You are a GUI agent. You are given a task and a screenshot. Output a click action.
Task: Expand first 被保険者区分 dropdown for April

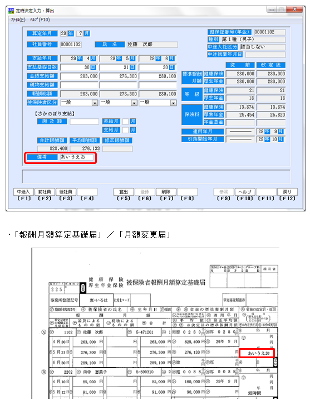point(95,103)
